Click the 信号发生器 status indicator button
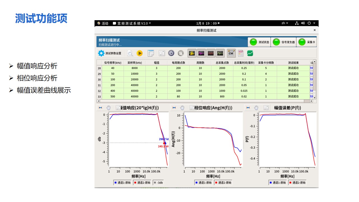359x202 pixels. [x=284, y=42]
